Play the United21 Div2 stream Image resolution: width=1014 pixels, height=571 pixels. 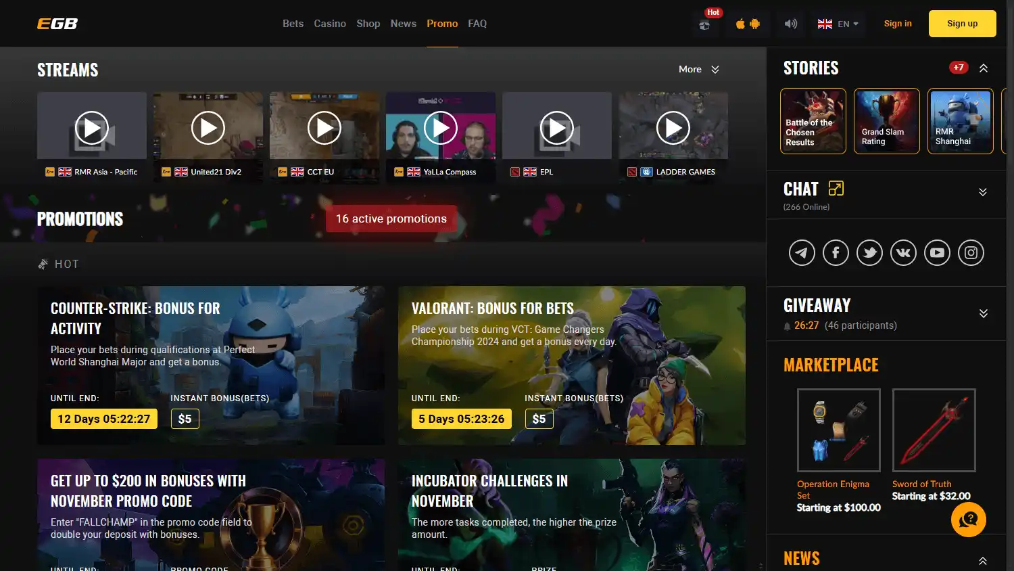[208, 128]
